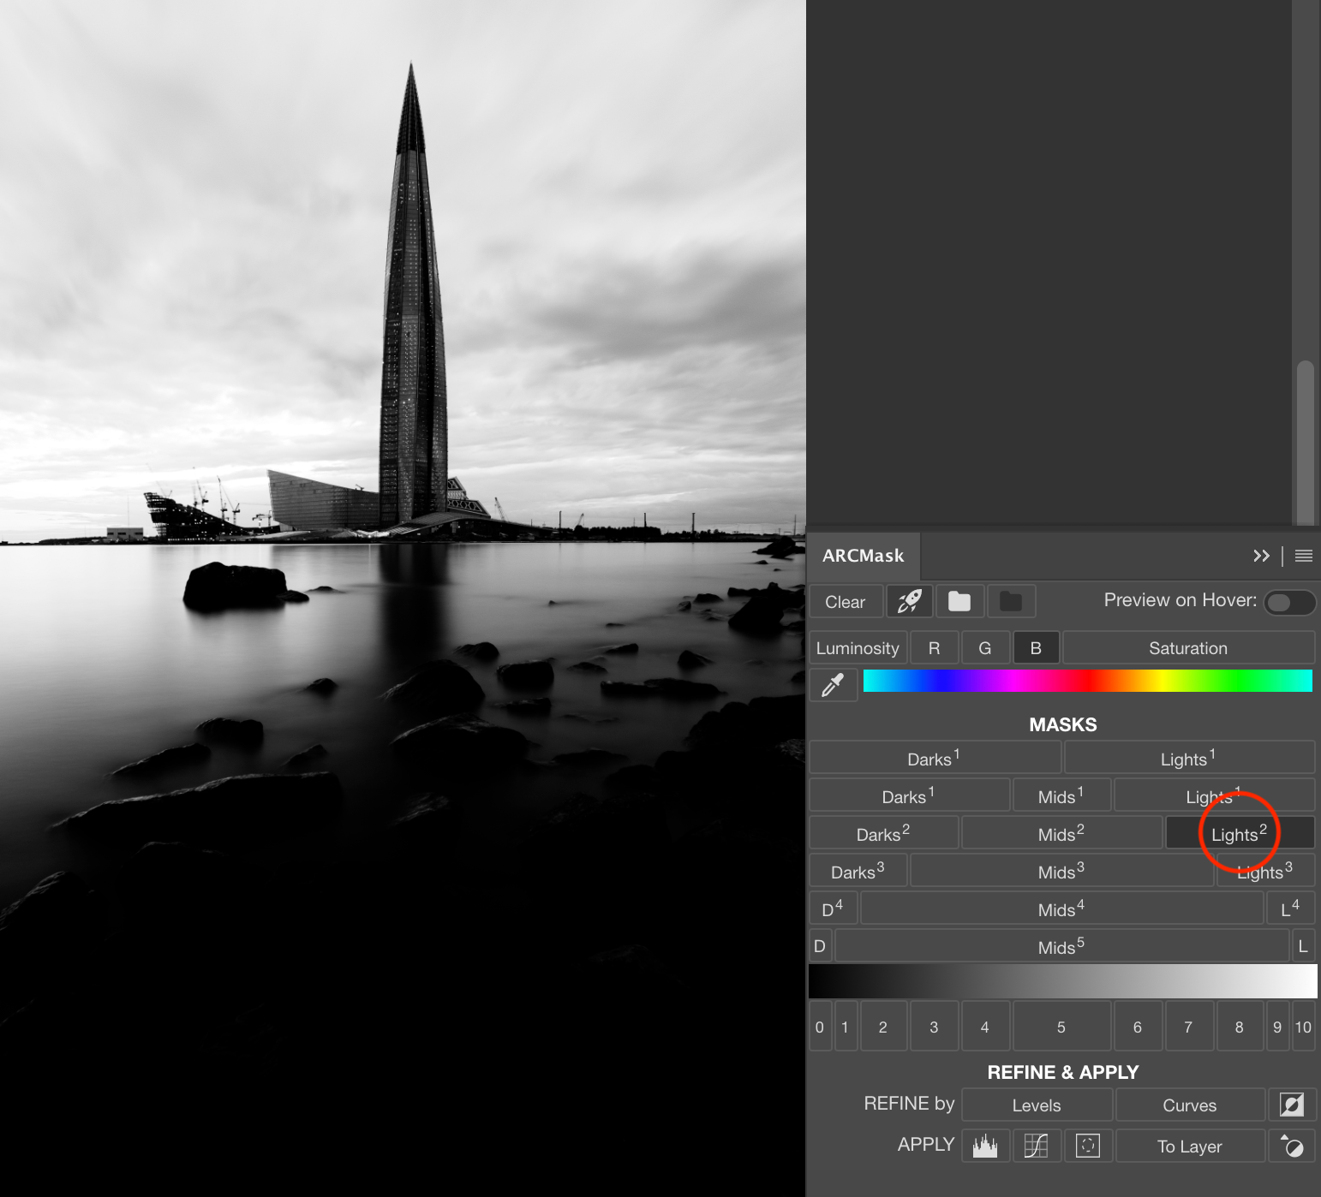Click the invert mask icon beside Curves
The width and height of the screenshot is (1321, 1197).
[1292, 1105]
